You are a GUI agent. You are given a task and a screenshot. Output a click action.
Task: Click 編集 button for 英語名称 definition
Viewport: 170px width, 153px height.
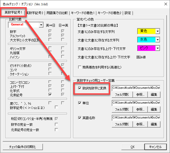coord(154,124)
